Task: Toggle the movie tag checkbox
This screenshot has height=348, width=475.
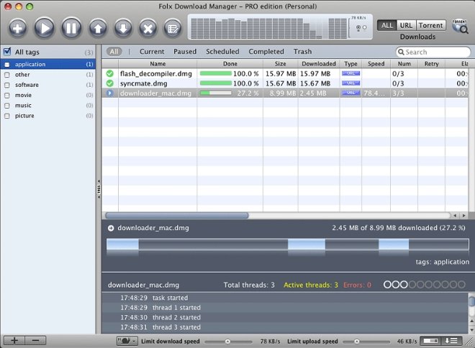Action: click(7, 96)
